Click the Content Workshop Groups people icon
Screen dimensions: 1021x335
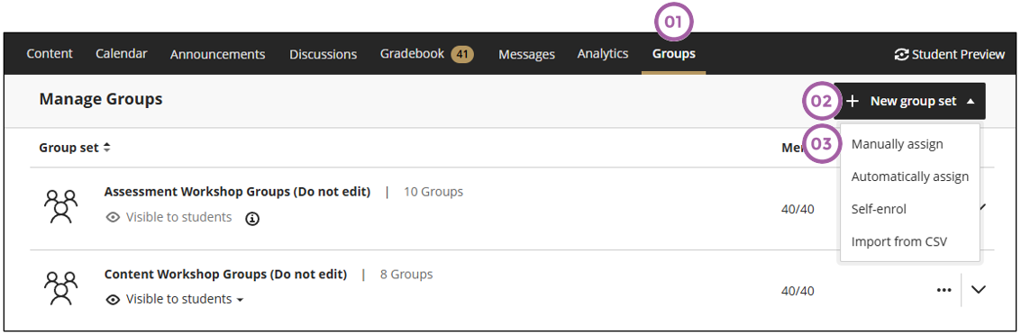coord(60,289)
